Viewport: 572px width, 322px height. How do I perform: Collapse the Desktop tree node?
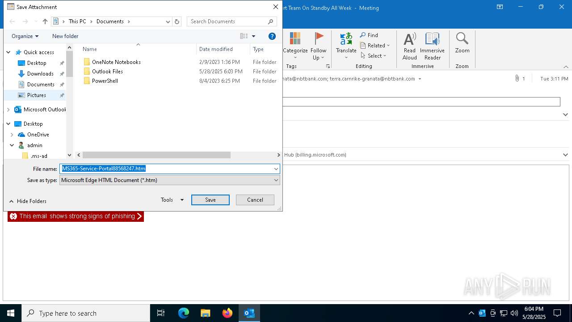click(x=8, y=124)
